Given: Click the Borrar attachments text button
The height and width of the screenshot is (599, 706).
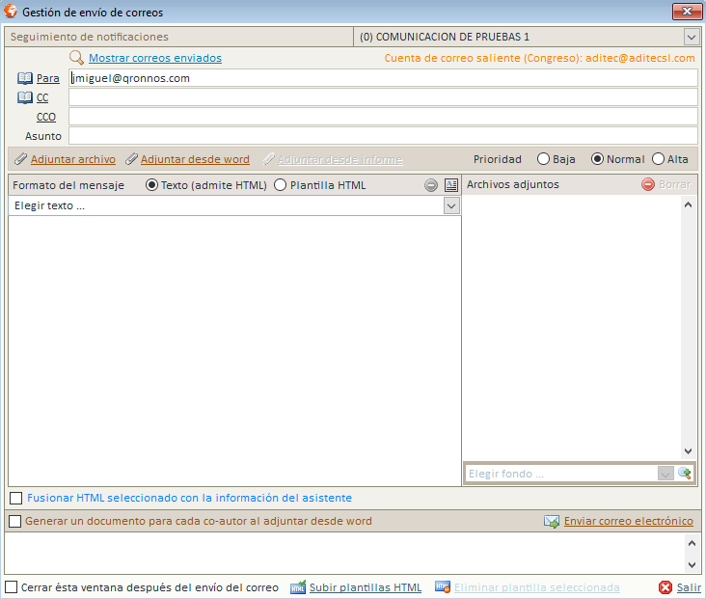Looking at the screenshot, I should [x=674, y=184].
